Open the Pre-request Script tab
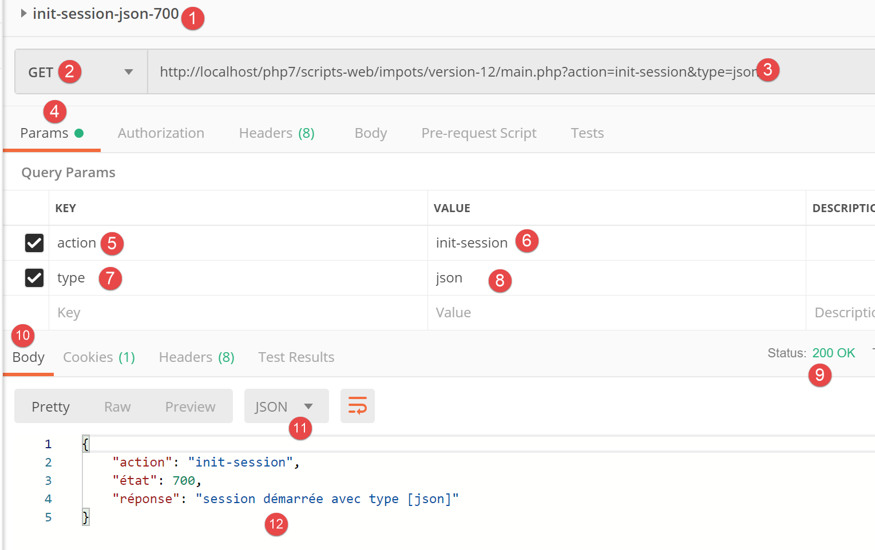The height and width of the screenshot is (550, 875). tap(478, 133)
